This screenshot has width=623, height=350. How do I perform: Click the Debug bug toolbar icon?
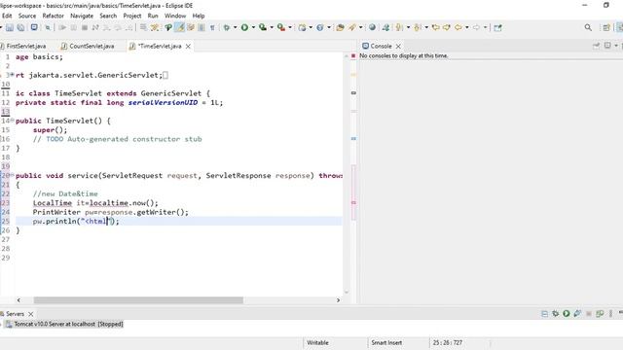(227, 27)
